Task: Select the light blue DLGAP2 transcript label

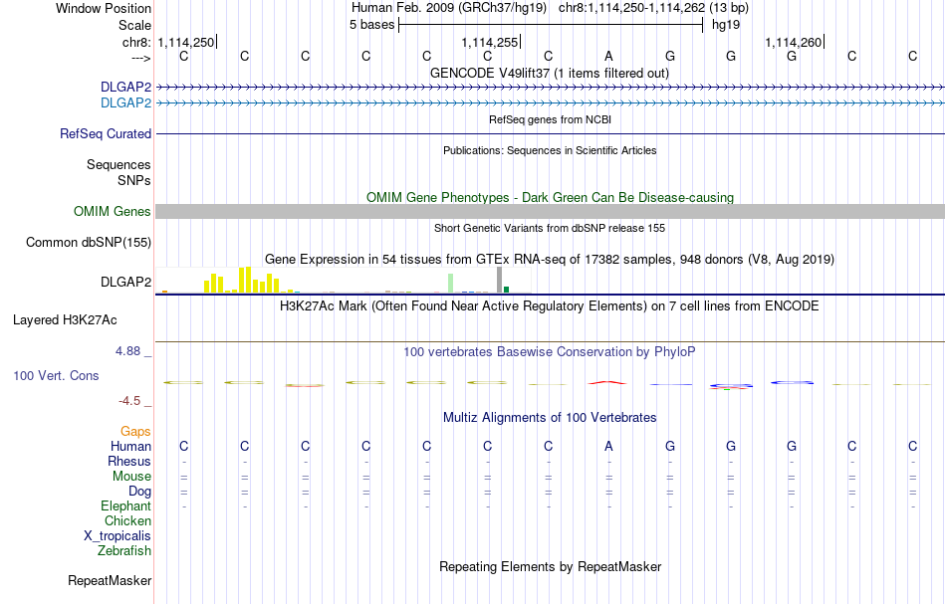Action: click(x=125, y=103)
